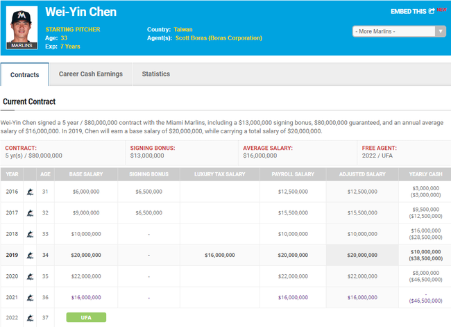Click the Current Contract heading
Image resolution: width=451 pixels, height=327 pixels.
click(x=29, y=101)
